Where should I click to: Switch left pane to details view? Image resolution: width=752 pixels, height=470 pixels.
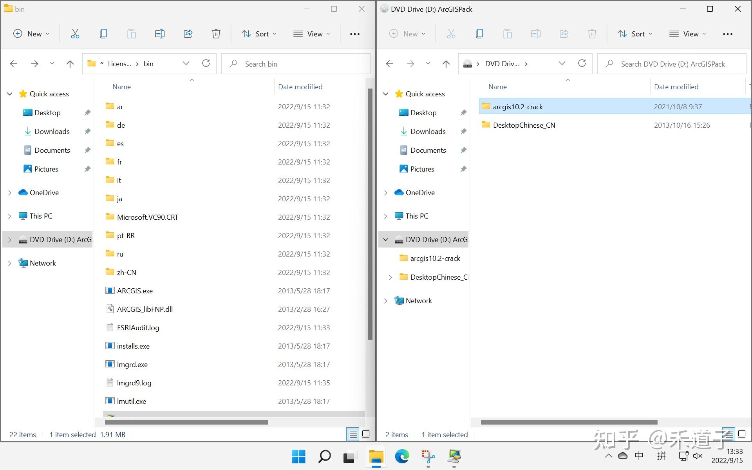(x=353, y=434)
